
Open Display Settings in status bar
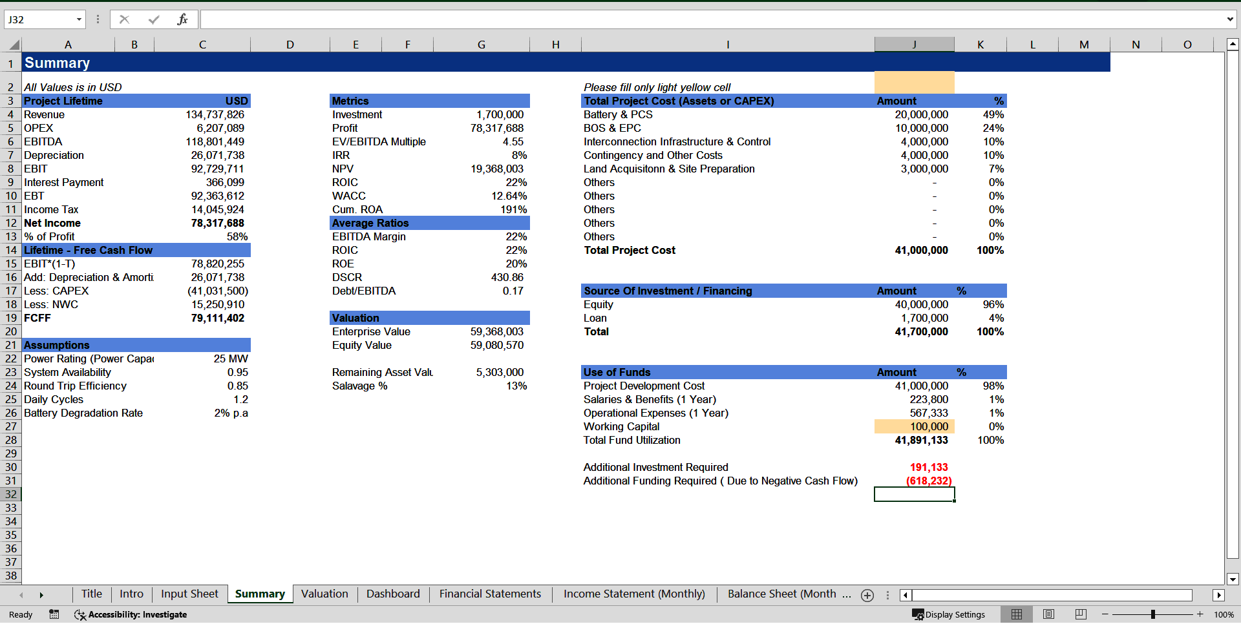[948, 614]
